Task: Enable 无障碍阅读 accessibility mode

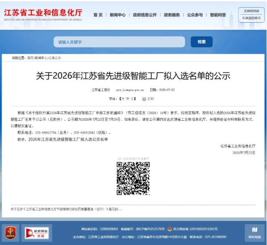Action: click(x=251, y=11)
